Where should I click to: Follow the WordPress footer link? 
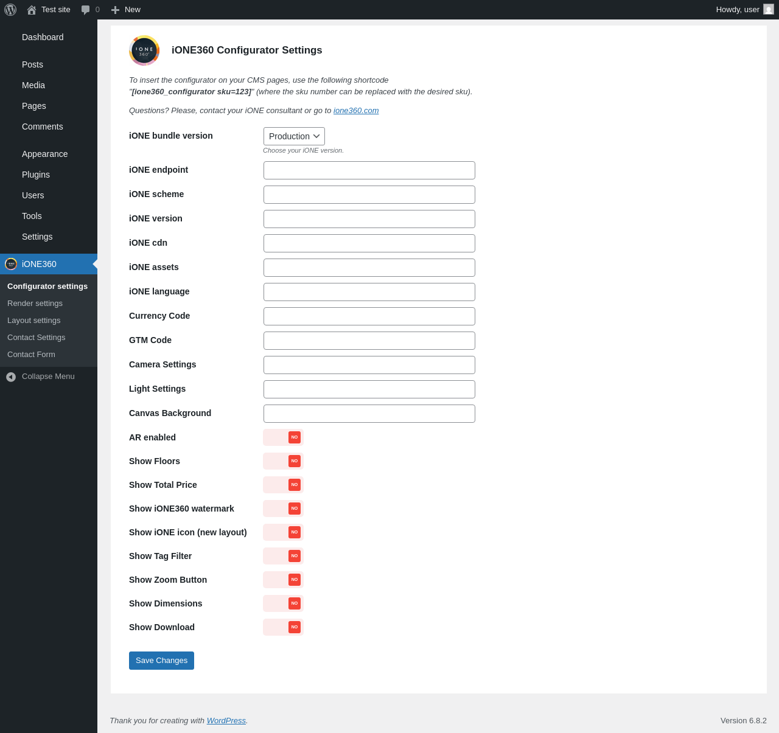click(x=226, y=721)
